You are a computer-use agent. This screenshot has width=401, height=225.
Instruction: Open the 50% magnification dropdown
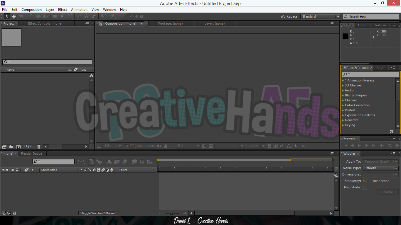point(112,146)
